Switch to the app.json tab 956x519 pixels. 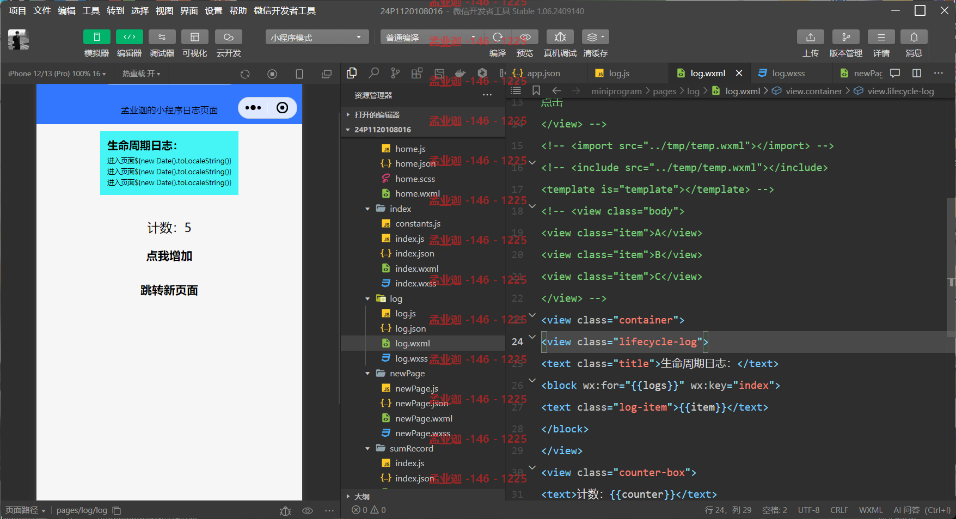pos(543,73)
